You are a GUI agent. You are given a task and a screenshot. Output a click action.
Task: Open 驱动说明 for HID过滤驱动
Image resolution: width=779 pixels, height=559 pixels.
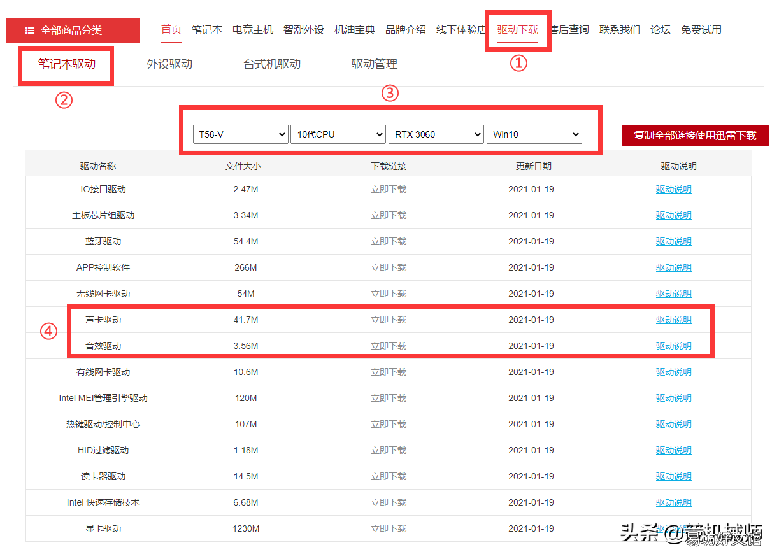[674, 450]
